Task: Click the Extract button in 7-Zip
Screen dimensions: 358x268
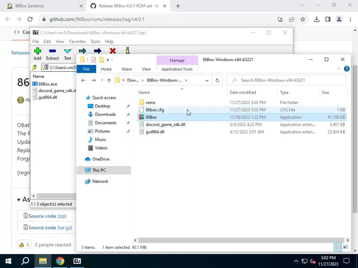Action: tap(52, 54)
